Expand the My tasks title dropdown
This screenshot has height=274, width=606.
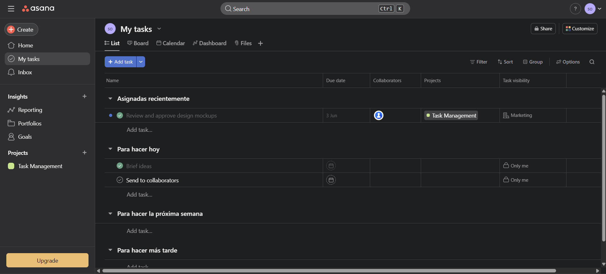(159, 29)
